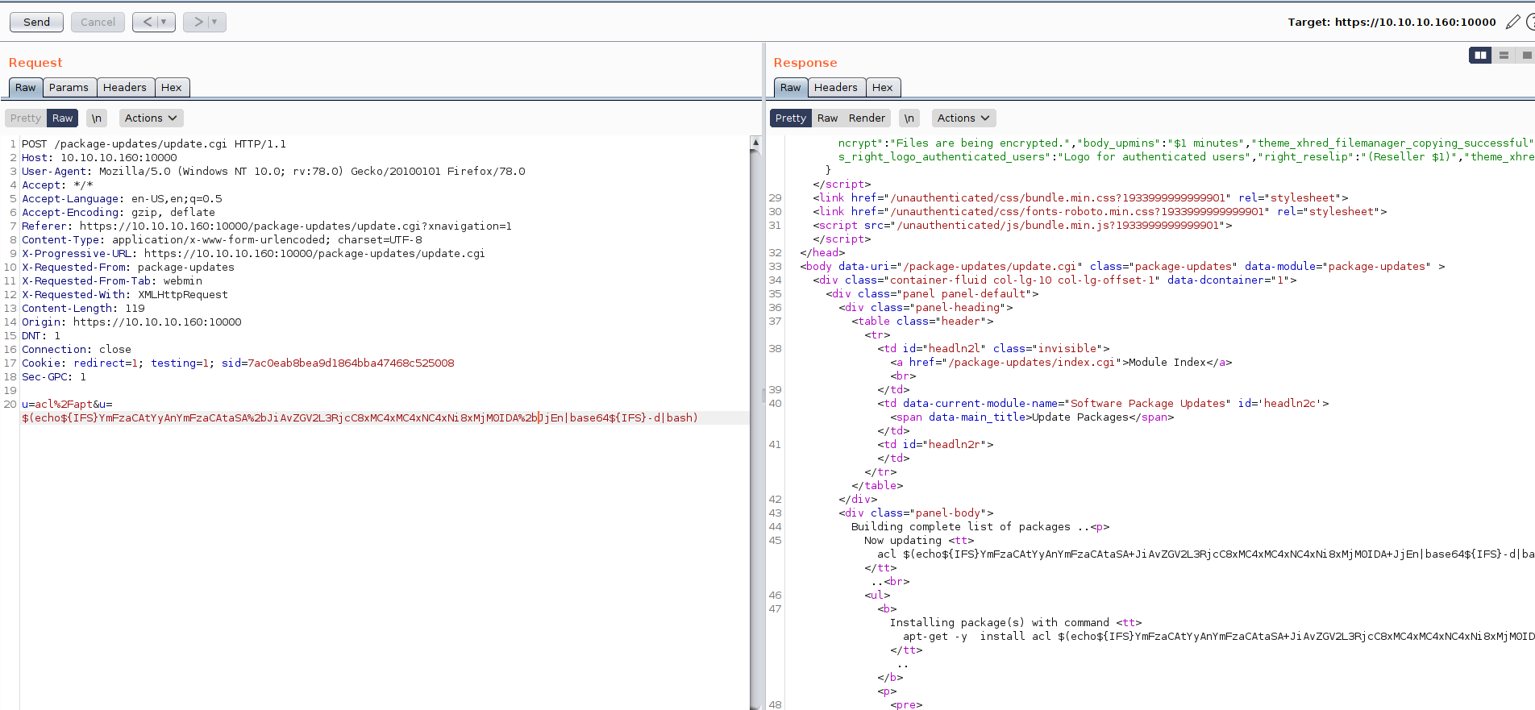The image size is (1535, 710).
Task: Click the X-Requested-From: package-updates line
Action: click(128, 267)
